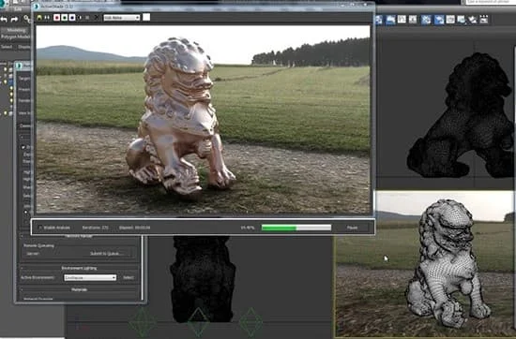The image size is (516, 339).
Task: Open the Active Environment dropdown
Action: click(90, 277)
